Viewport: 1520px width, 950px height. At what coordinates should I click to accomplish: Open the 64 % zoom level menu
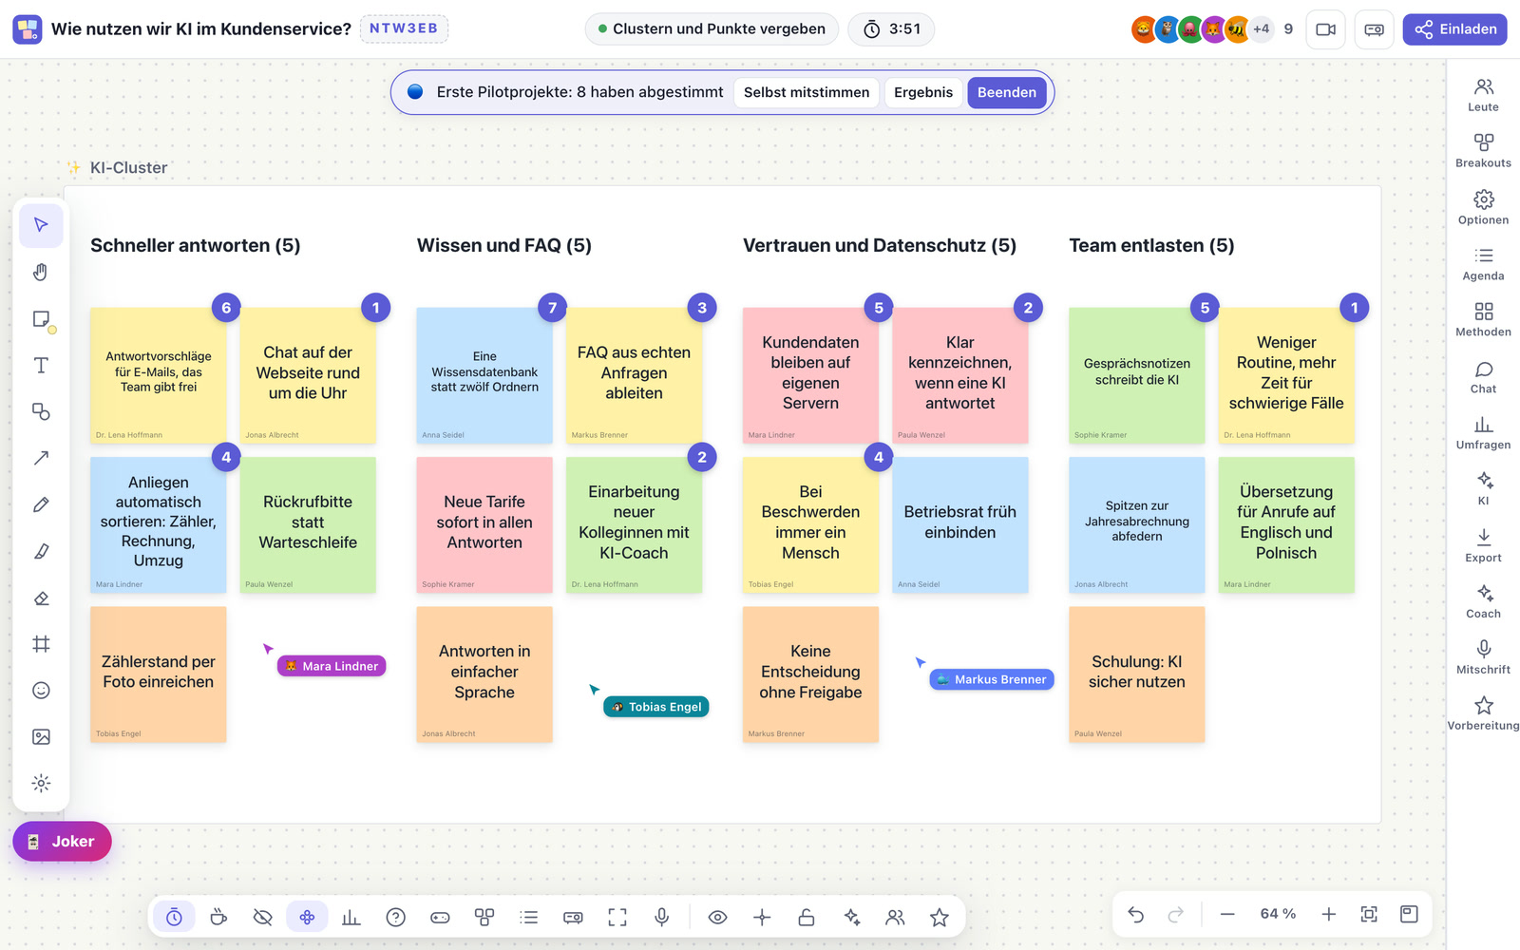click(x=1278, y=914)
